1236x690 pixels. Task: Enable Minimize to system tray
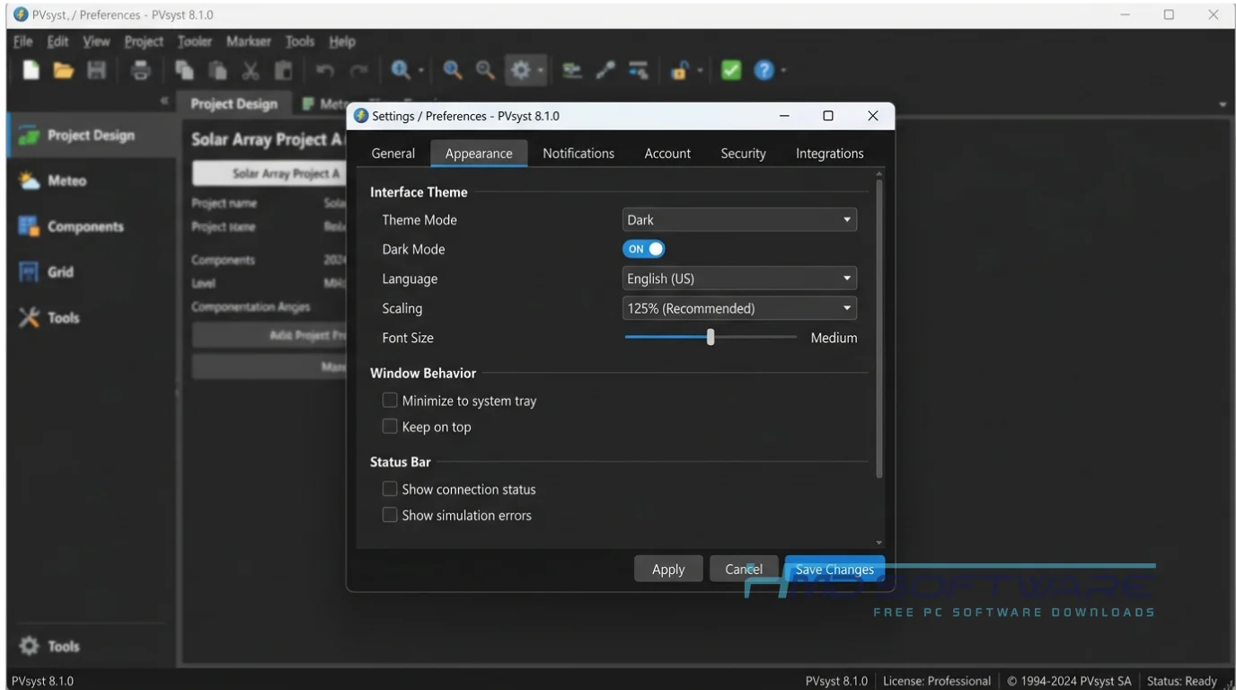click(390, 401)
